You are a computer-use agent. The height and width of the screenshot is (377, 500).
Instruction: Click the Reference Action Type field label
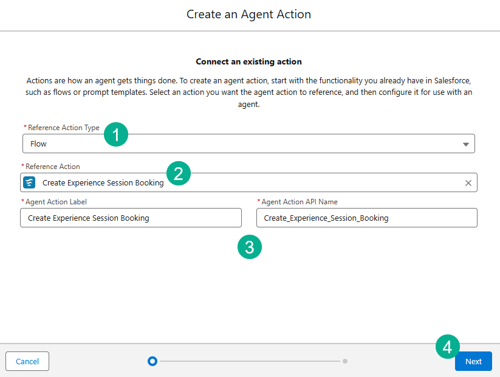click(x=63, y=128)
